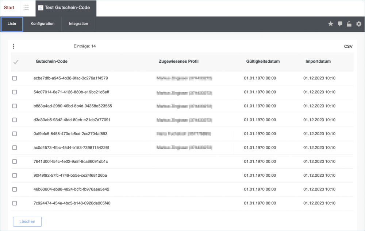The height and width of the screenshot is (231, 365).
Task: Click code text b883a4ad-2980-46bd-8b4d-94358a523565
Action: click(73, 106)
